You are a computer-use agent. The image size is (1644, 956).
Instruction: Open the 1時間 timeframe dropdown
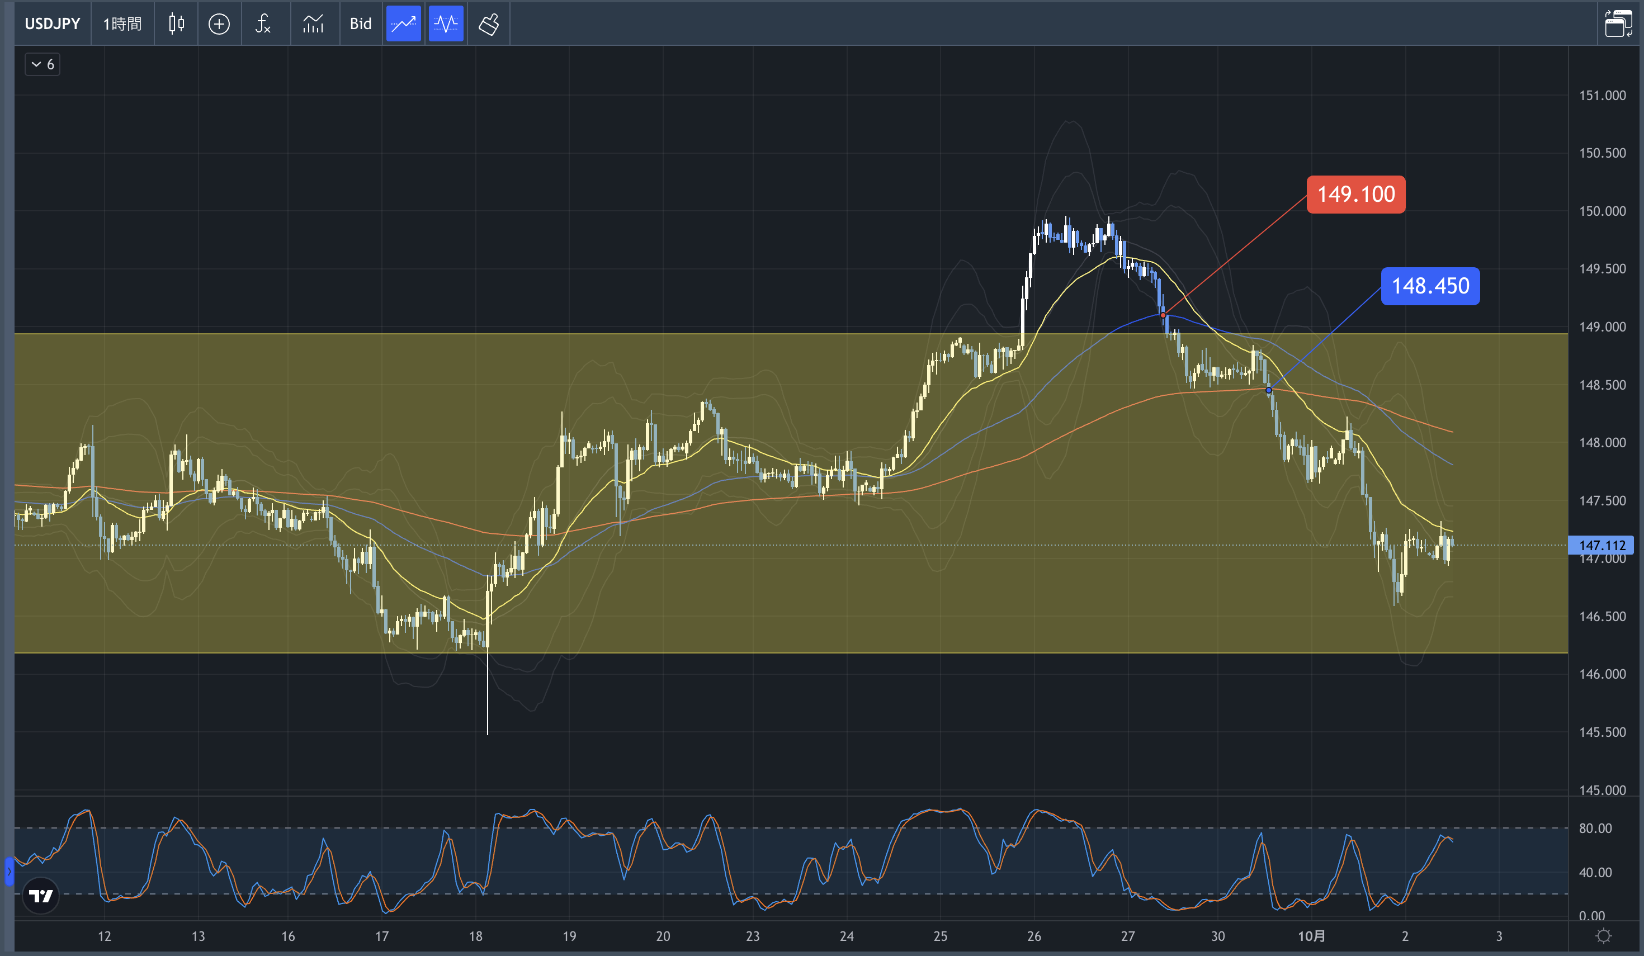122,24
